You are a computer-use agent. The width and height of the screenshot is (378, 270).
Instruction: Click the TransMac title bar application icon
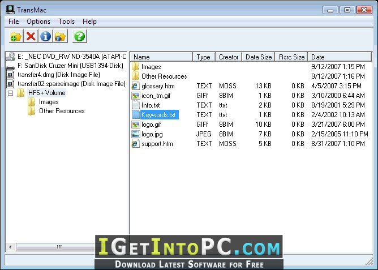pyautogui.click(x=10, y=10)
